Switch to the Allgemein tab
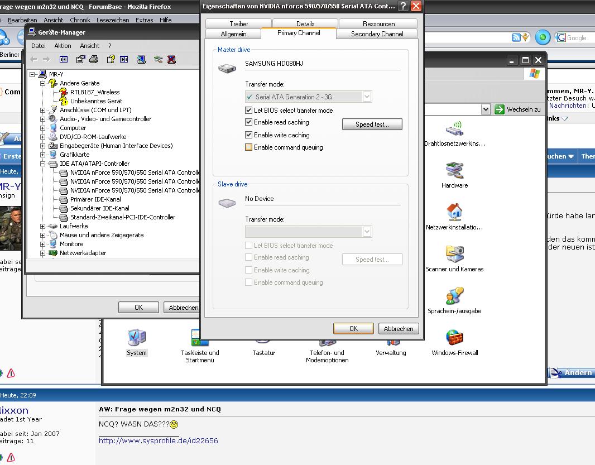 [x=233, y=34]
